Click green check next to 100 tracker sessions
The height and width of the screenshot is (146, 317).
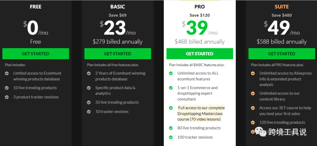click(171, 137)
